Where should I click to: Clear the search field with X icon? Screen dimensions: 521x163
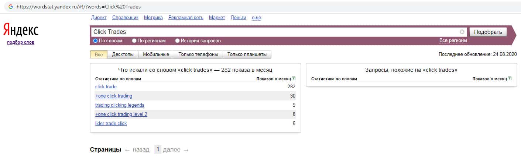coord(462,32)
